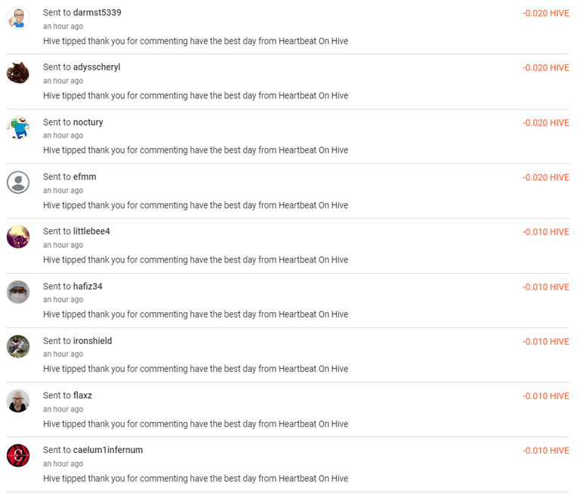The height and width of the screenshot is (496, 580).
Task: Open ironshield's avatar photo
Action: [18, 346]
